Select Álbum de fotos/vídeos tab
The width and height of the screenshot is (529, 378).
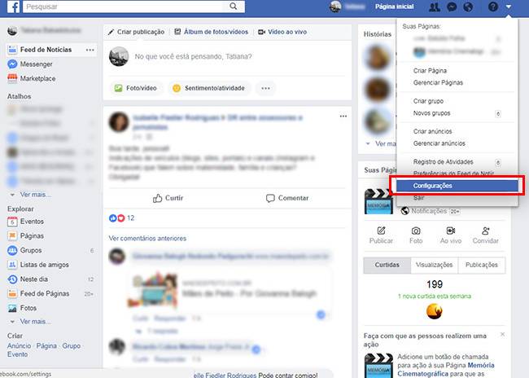[212, 32]
